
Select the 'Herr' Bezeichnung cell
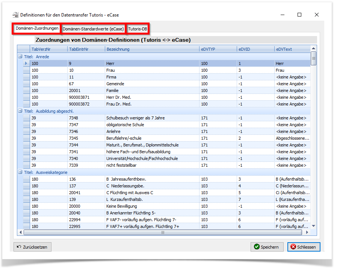pyautogui.click(x=152, y=63)
